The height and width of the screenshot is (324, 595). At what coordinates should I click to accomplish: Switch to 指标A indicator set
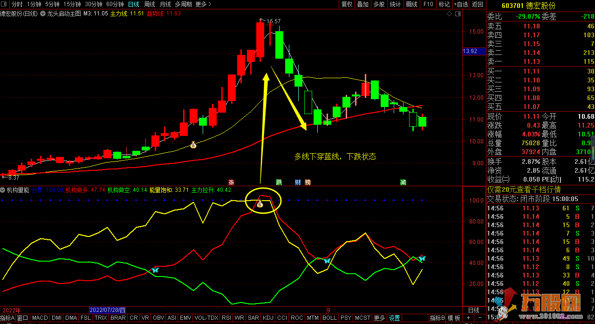tap(7, 318)
